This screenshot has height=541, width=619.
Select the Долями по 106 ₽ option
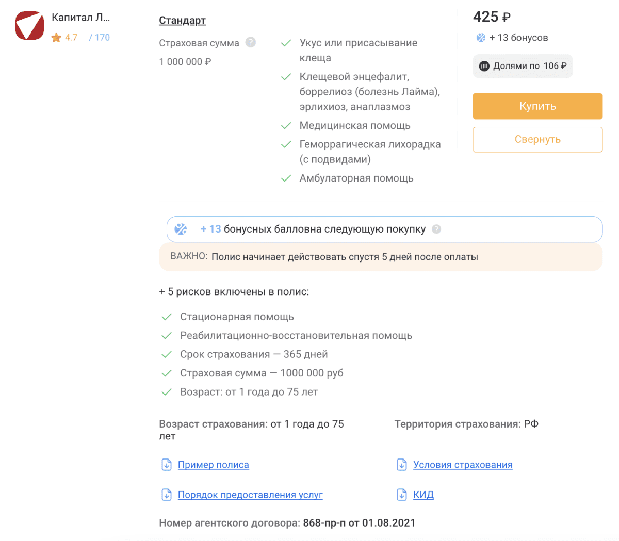pos(523,66)
